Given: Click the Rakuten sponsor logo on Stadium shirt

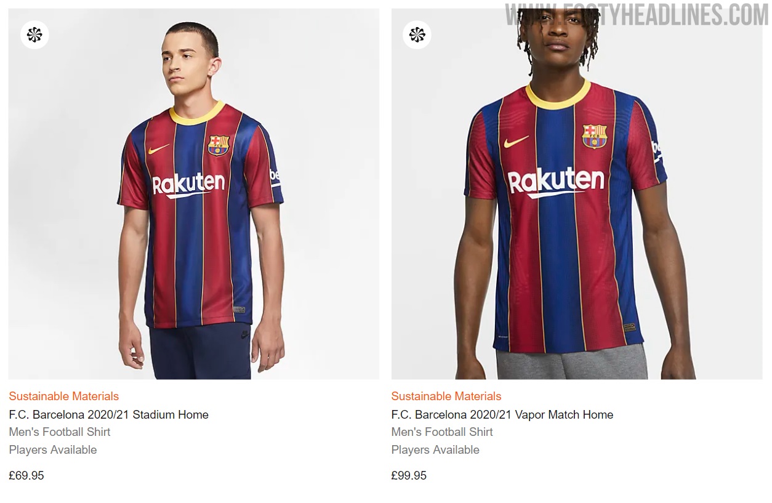Looking at the screenshot, I should (x=188, y=184).
